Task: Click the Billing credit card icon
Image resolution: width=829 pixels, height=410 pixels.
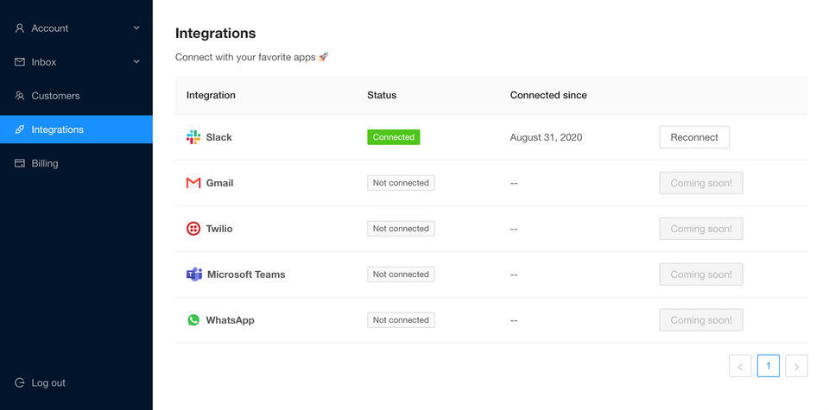Action: pyautogui.click(x=20, y=163)
